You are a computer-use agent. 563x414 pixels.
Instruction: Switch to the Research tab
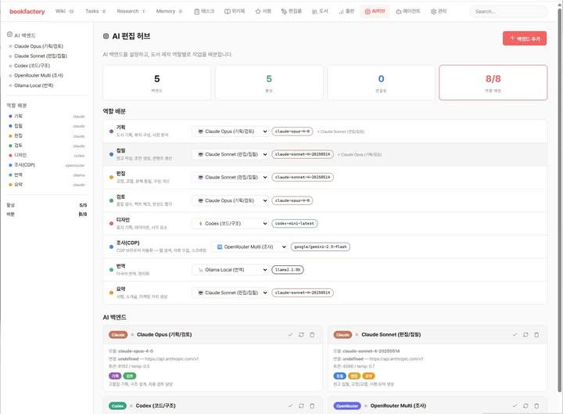(x=131, y=12)
